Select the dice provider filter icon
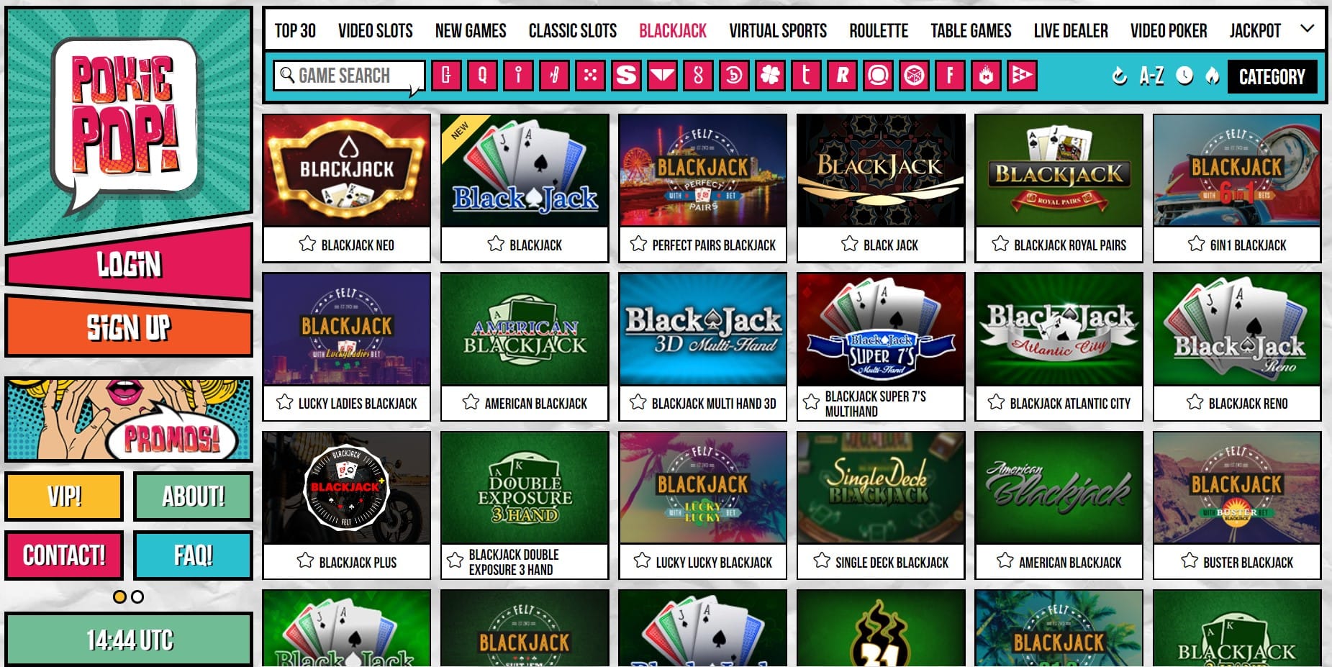Screen dimensions: 1332x667 point(914,76)
